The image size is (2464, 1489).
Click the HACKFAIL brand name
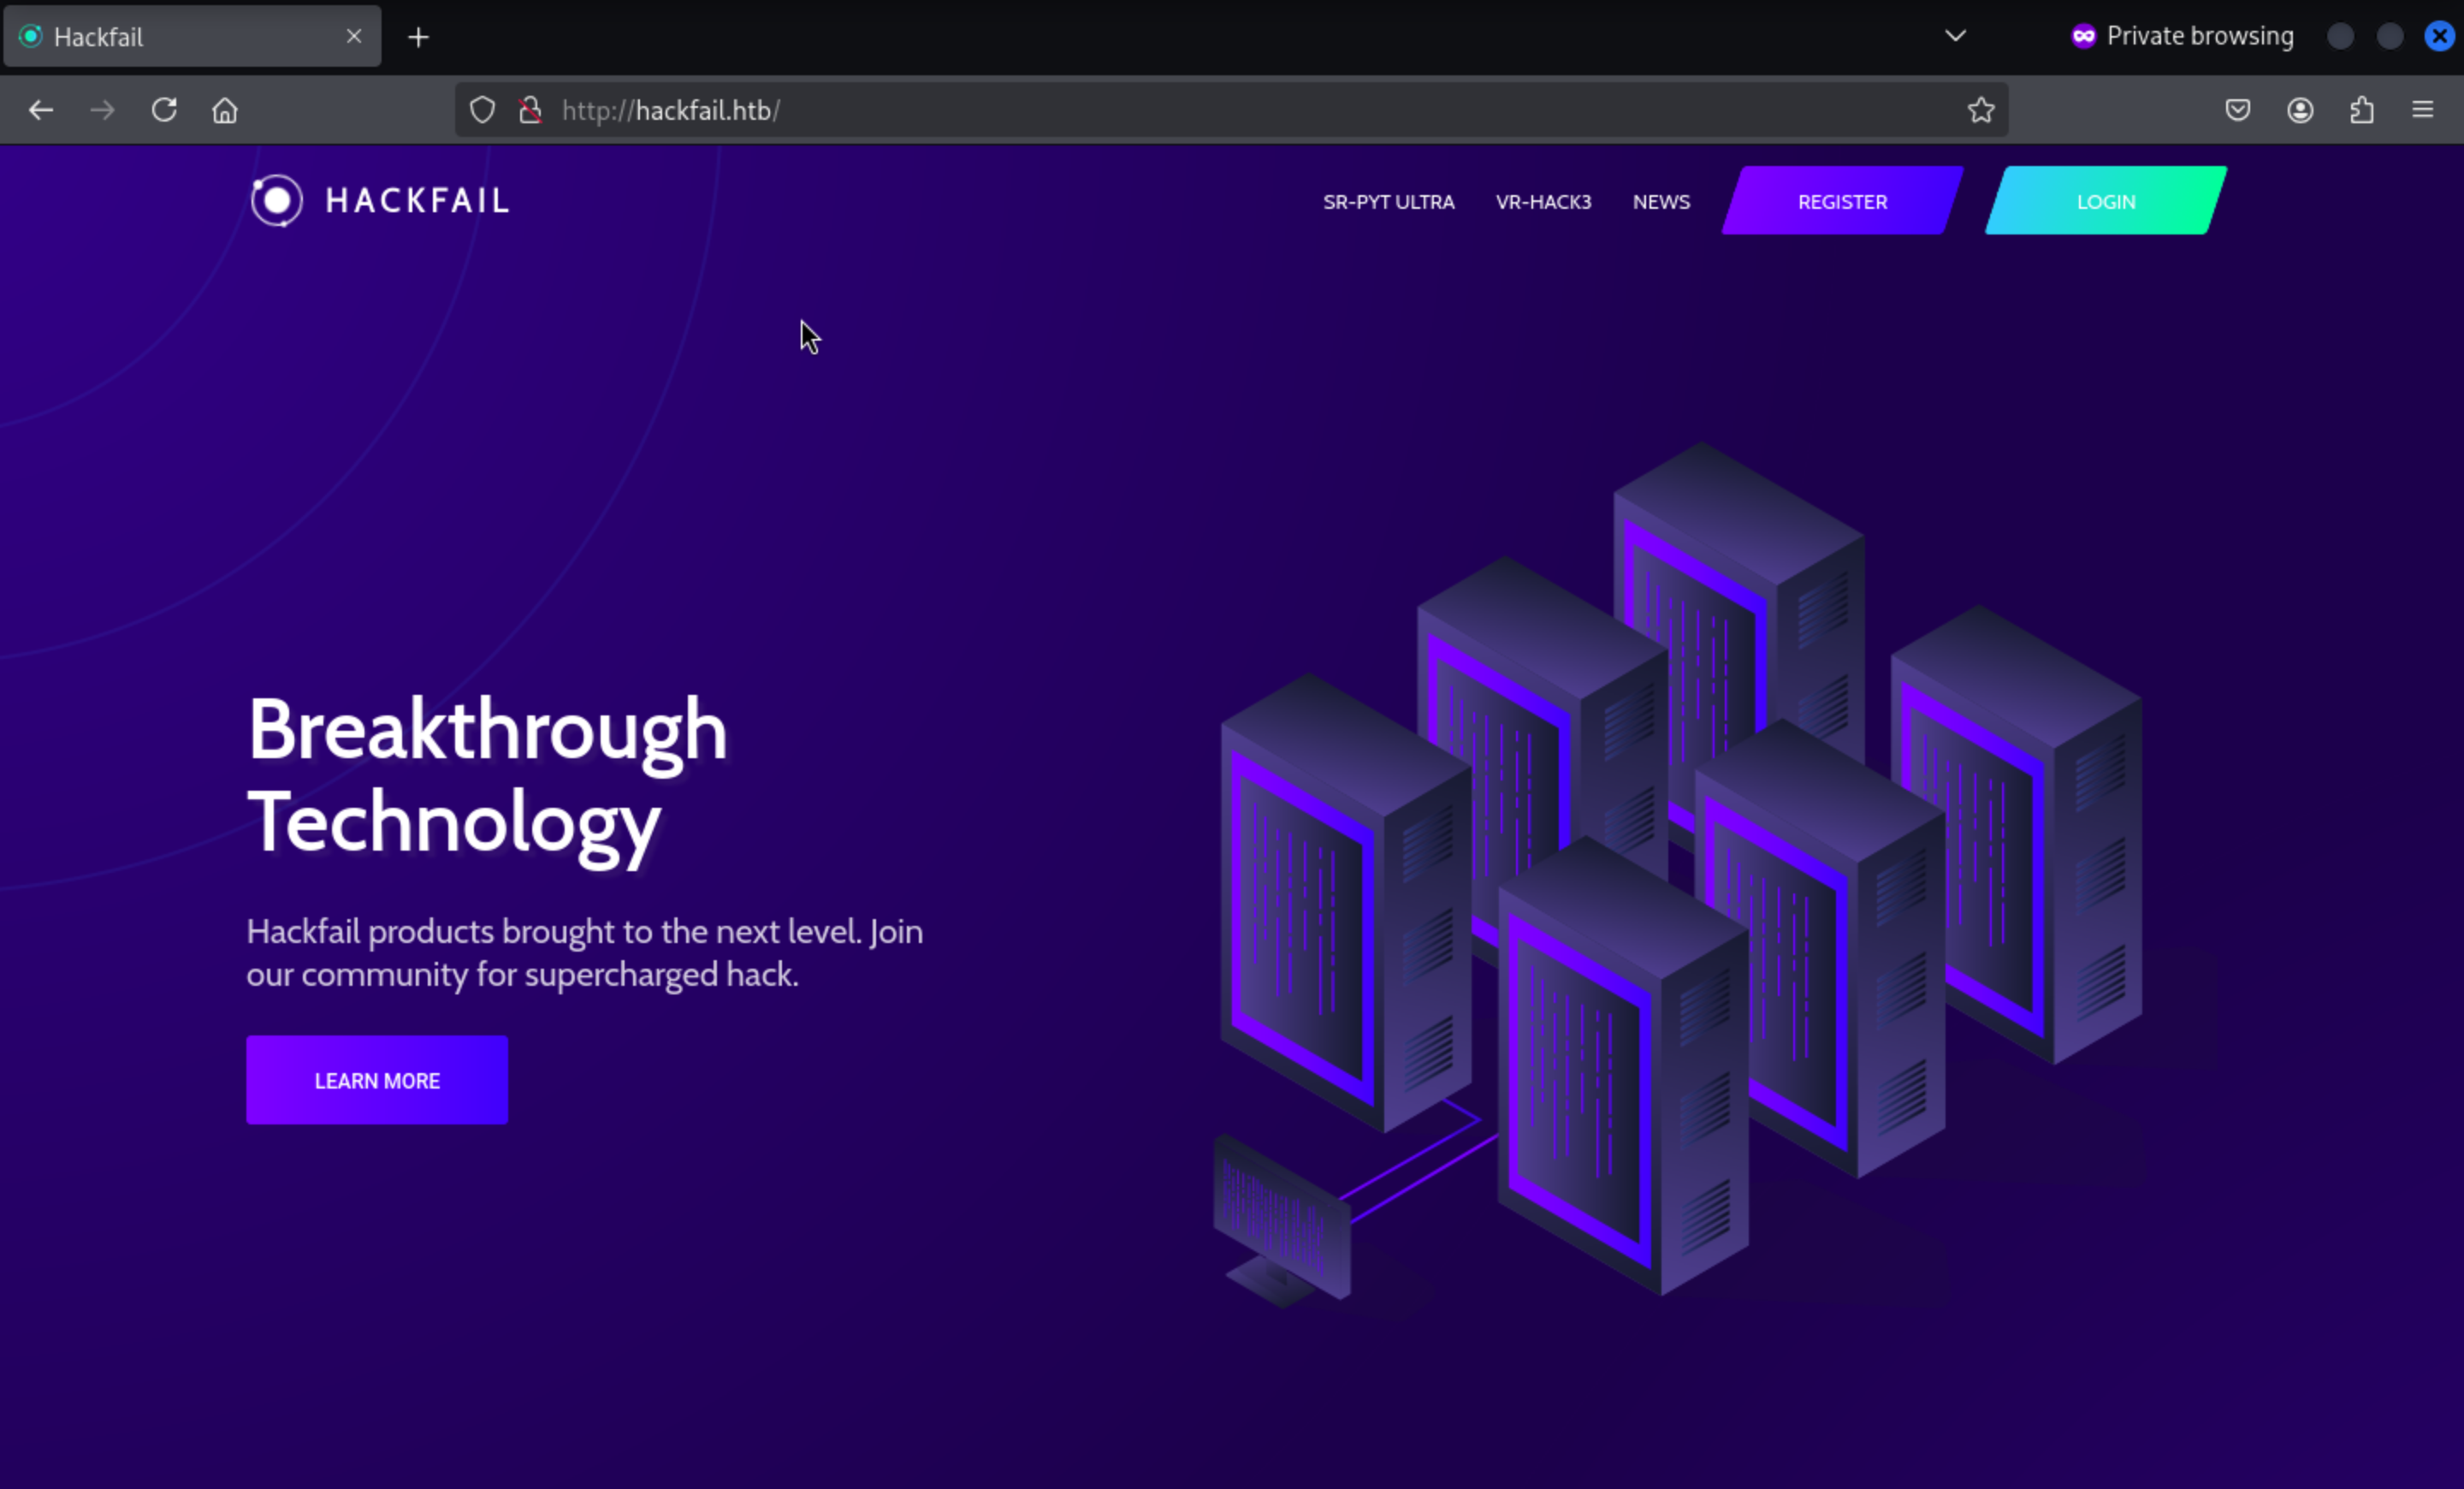coord(418,201)
